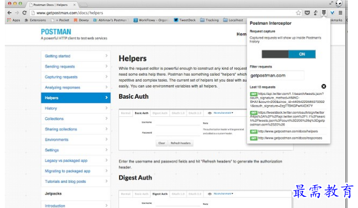Select Normal tab in first panel
This screenshot has height=208, width=358.
pyautogui.click(x=125, y=113)
